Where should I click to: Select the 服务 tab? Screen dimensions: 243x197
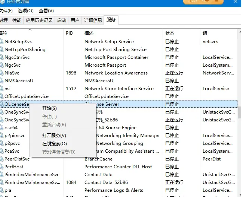pos(111,20)
